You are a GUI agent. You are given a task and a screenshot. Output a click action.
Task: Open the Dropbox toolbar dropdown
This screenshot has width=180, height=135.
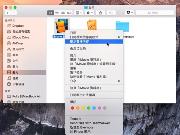pyautogui.click(x=129, y=13)
